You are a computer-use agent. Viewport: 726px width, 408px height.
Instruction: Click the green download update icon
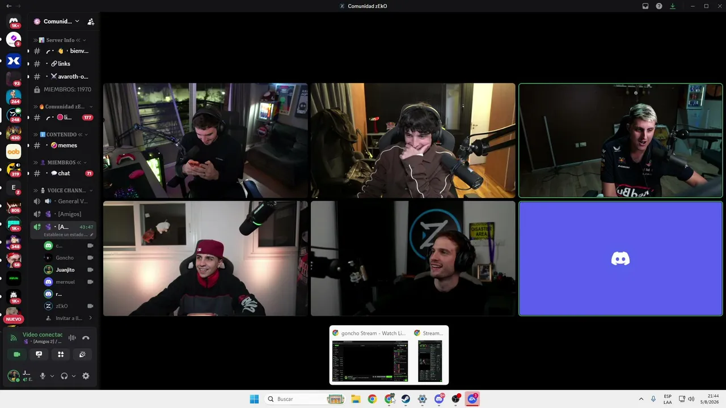coord(673,6)
